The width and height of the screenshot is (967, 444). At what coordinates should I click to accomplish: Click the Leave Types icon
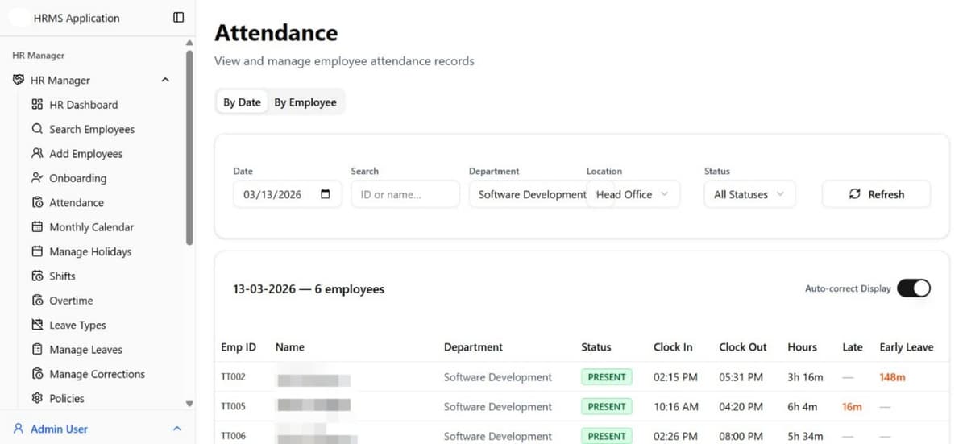(x=37, y=325)
